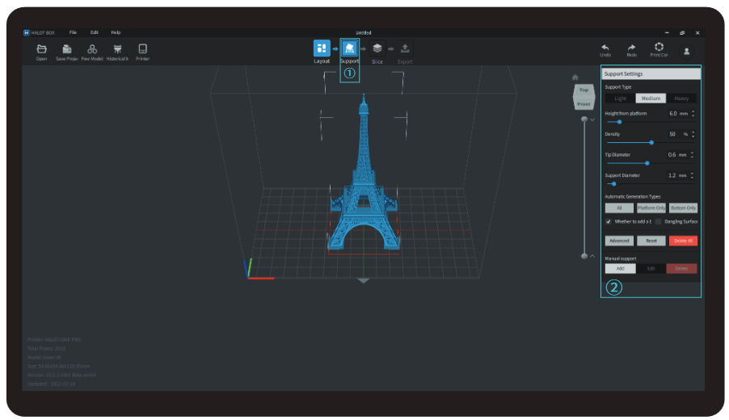729x420 pixels.
Task: Open the Historical models icon
Action: click(118, 48)
